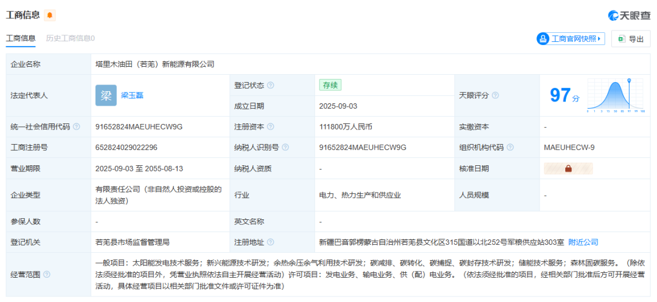Click the 纳税人资质 label cell
657x302 pixels.
click(x=273, y=168)
